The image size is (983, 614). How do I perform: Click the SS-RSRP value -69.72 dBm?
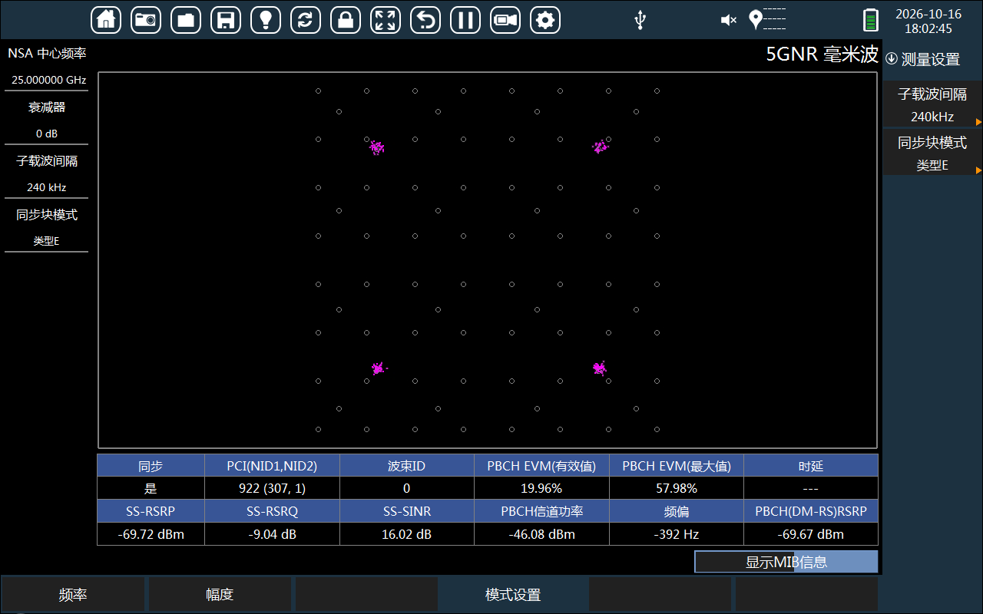(x=151, y=534)
